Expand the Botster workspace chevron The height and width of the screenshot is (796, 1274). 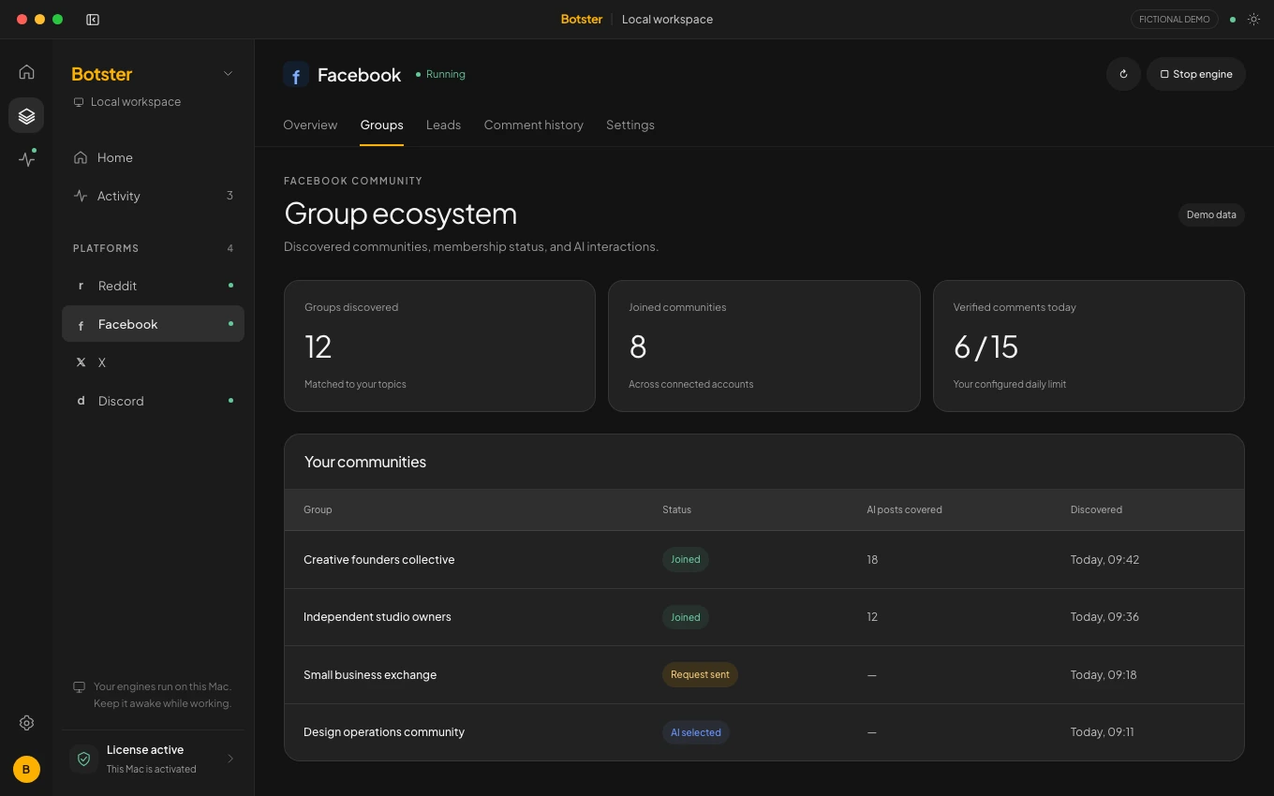(x=228, y=74)
